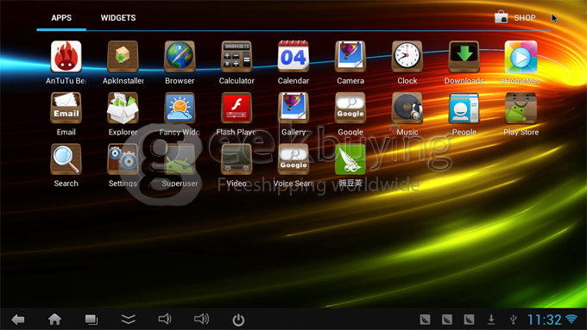This screenshot has height=330, width=587.
Task: Open the Email app
Action: [x=66, y=108]
